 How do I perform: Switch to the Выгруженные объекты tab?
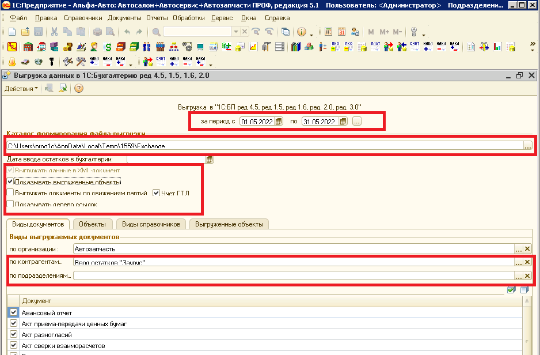pos(229,224)
